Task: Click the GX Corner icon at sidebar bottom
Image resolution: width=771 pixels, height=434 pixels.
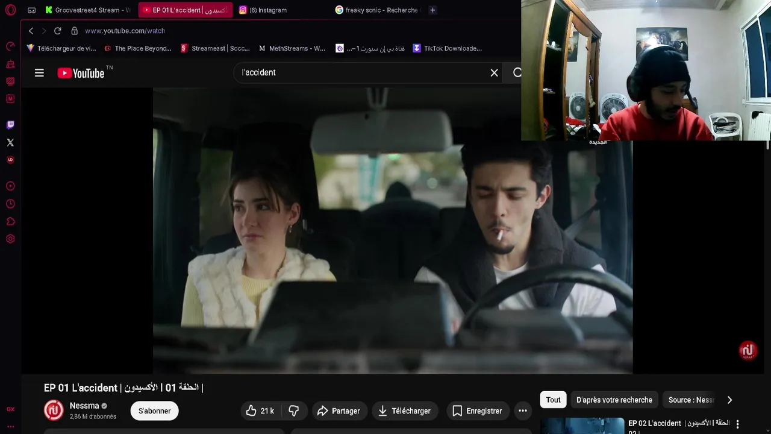Action: tap(10, 409)
